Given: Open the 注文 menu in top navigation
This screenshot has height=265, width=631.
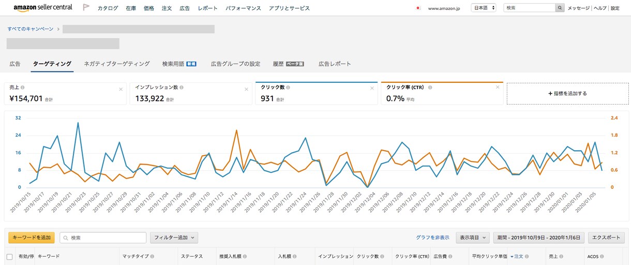Looking at the screenshot, I should click(167, 8).
